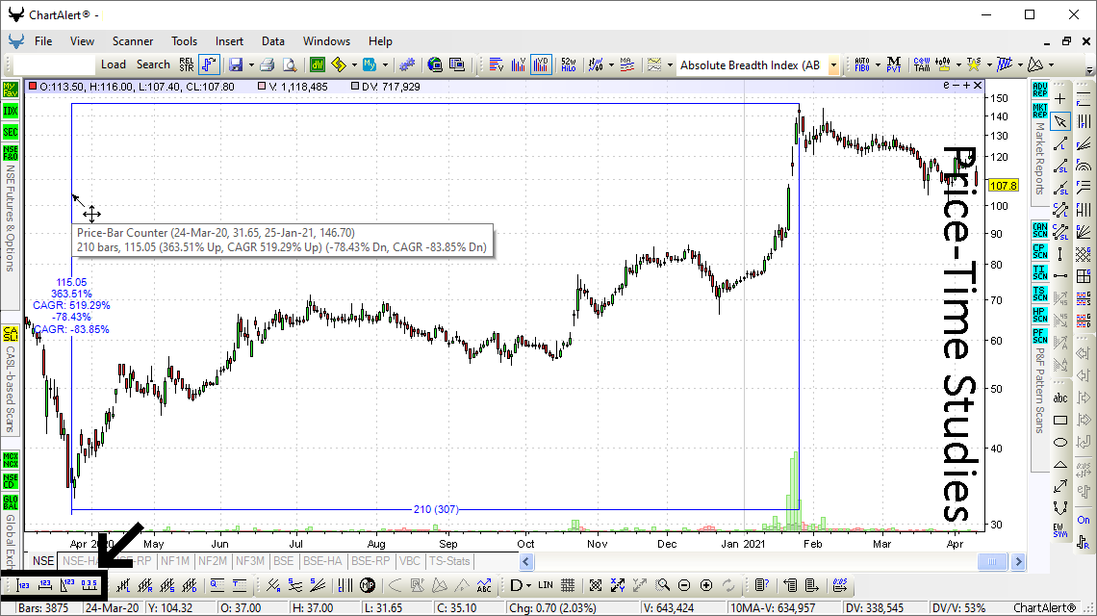Click the chart pane plus button
The width and height of the screenshot is (1097, 616).
967,86
